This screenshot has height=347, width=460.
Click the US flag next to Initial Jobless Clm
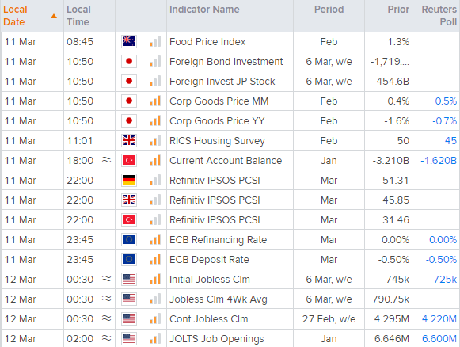click(129, 279)
